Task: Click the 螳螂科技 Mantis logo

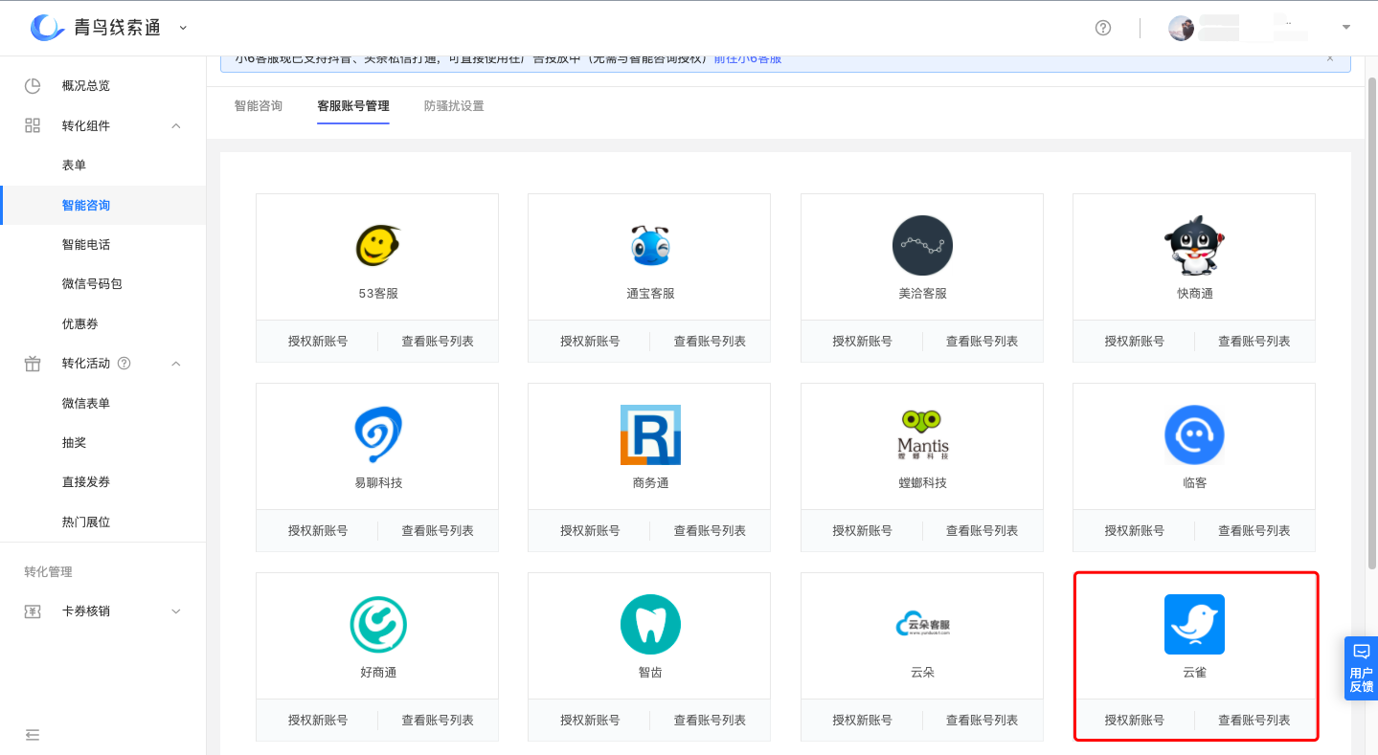Action: click(x=920, y=434)
